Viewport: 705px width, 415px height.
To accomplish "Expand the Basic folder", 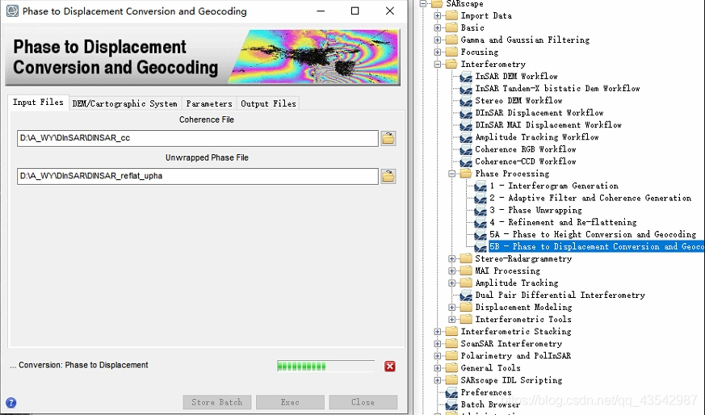I will [x=437, y=28].
